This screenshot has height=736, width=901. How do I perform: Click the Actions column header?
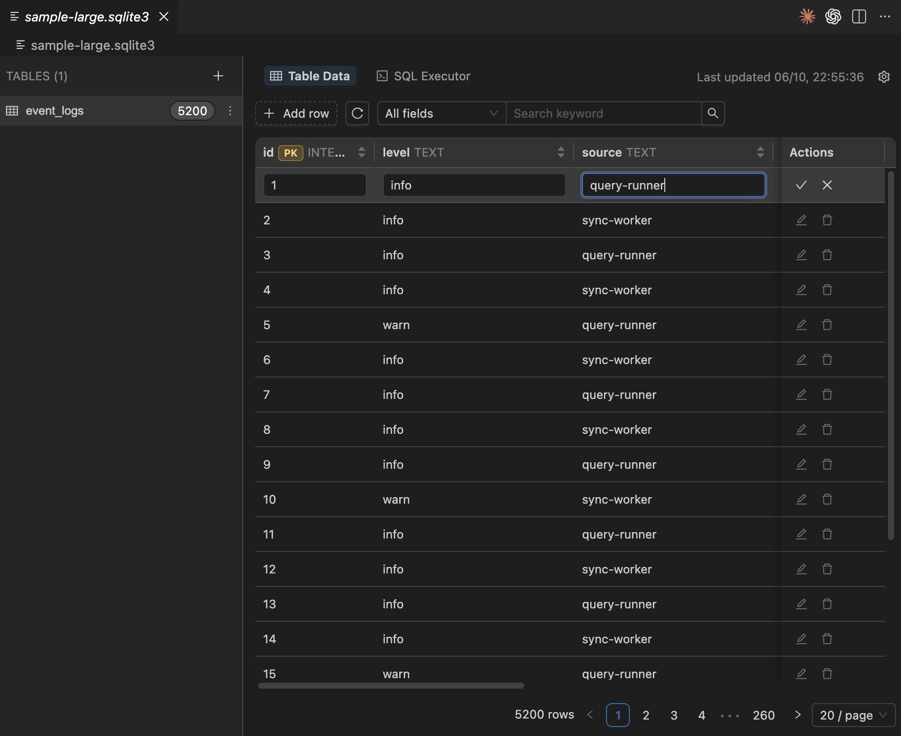coord(811,152)
